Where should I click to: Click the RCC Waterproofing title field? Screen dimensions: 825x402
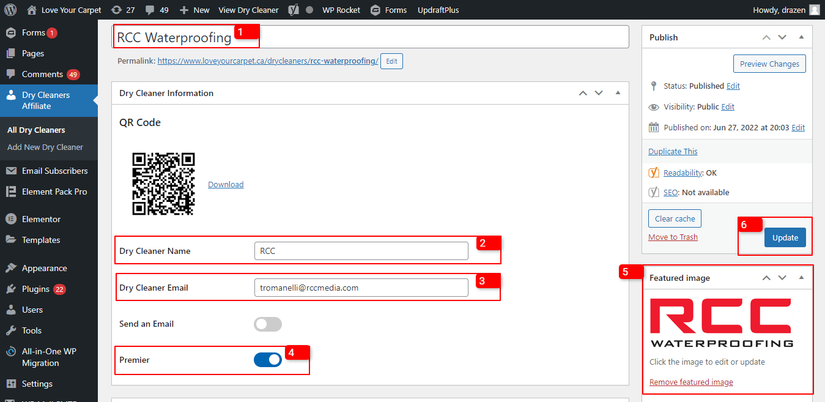(371, 37)
